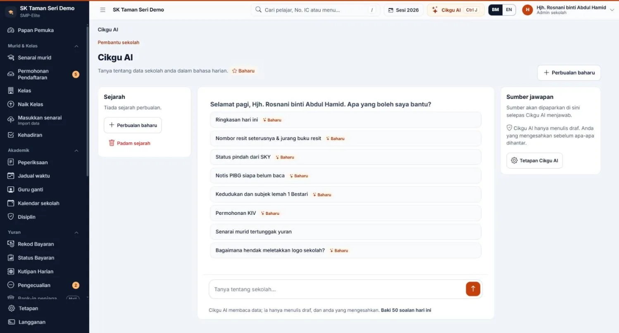Select Notis PIBG siapa belum baca
This screenshot has height=333, width=619.
[345, 176]
